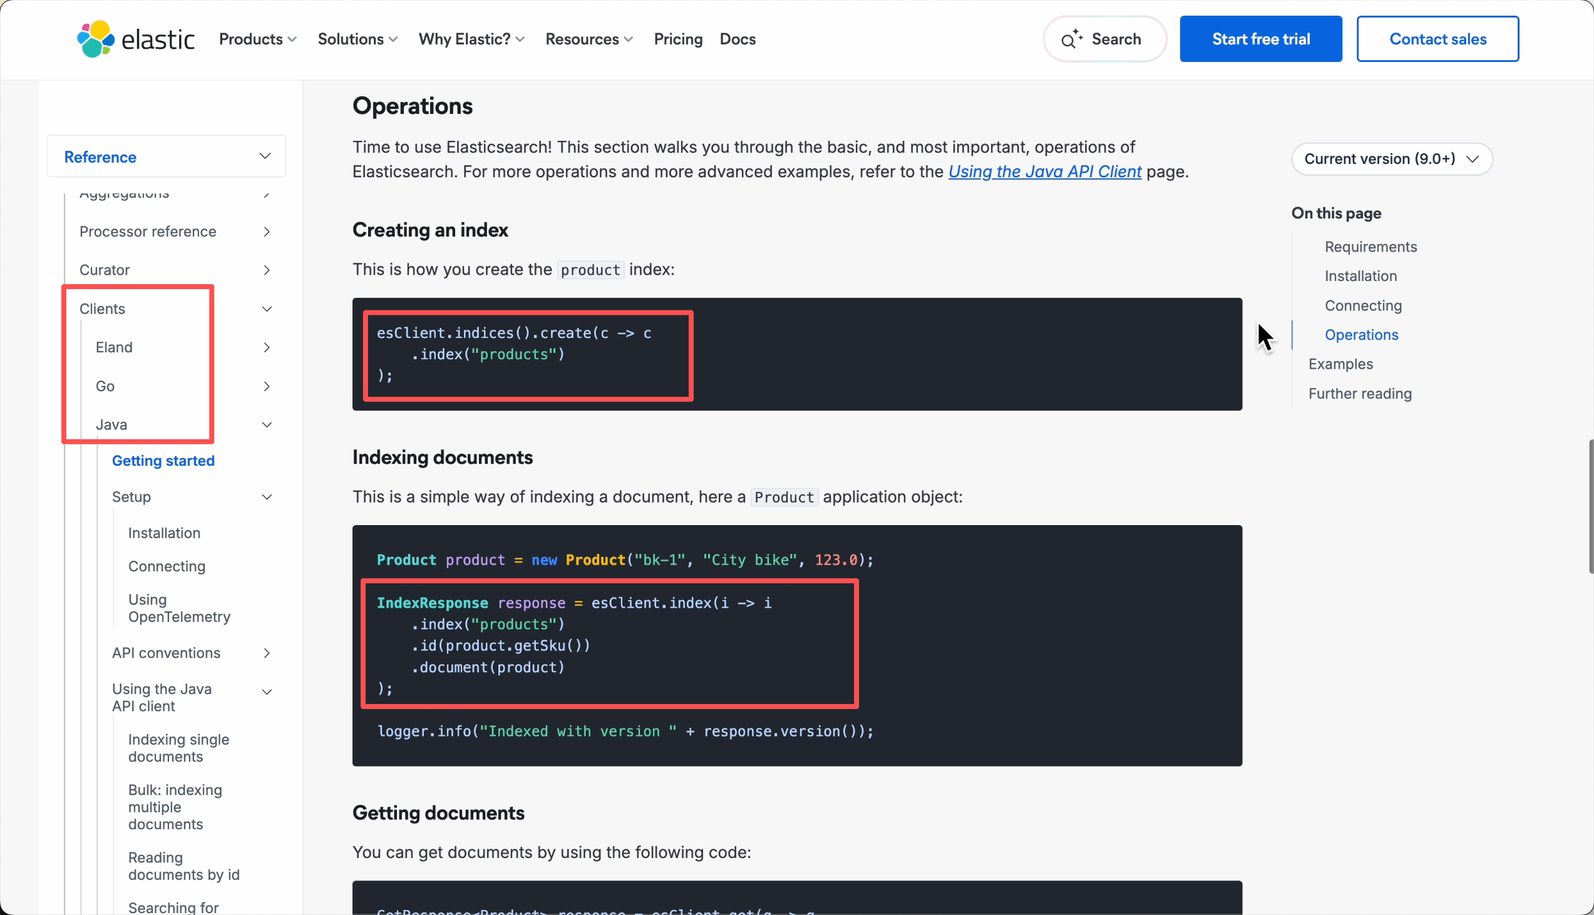
Task: Expand the Processor reference chevron
Action: point(267,232)
